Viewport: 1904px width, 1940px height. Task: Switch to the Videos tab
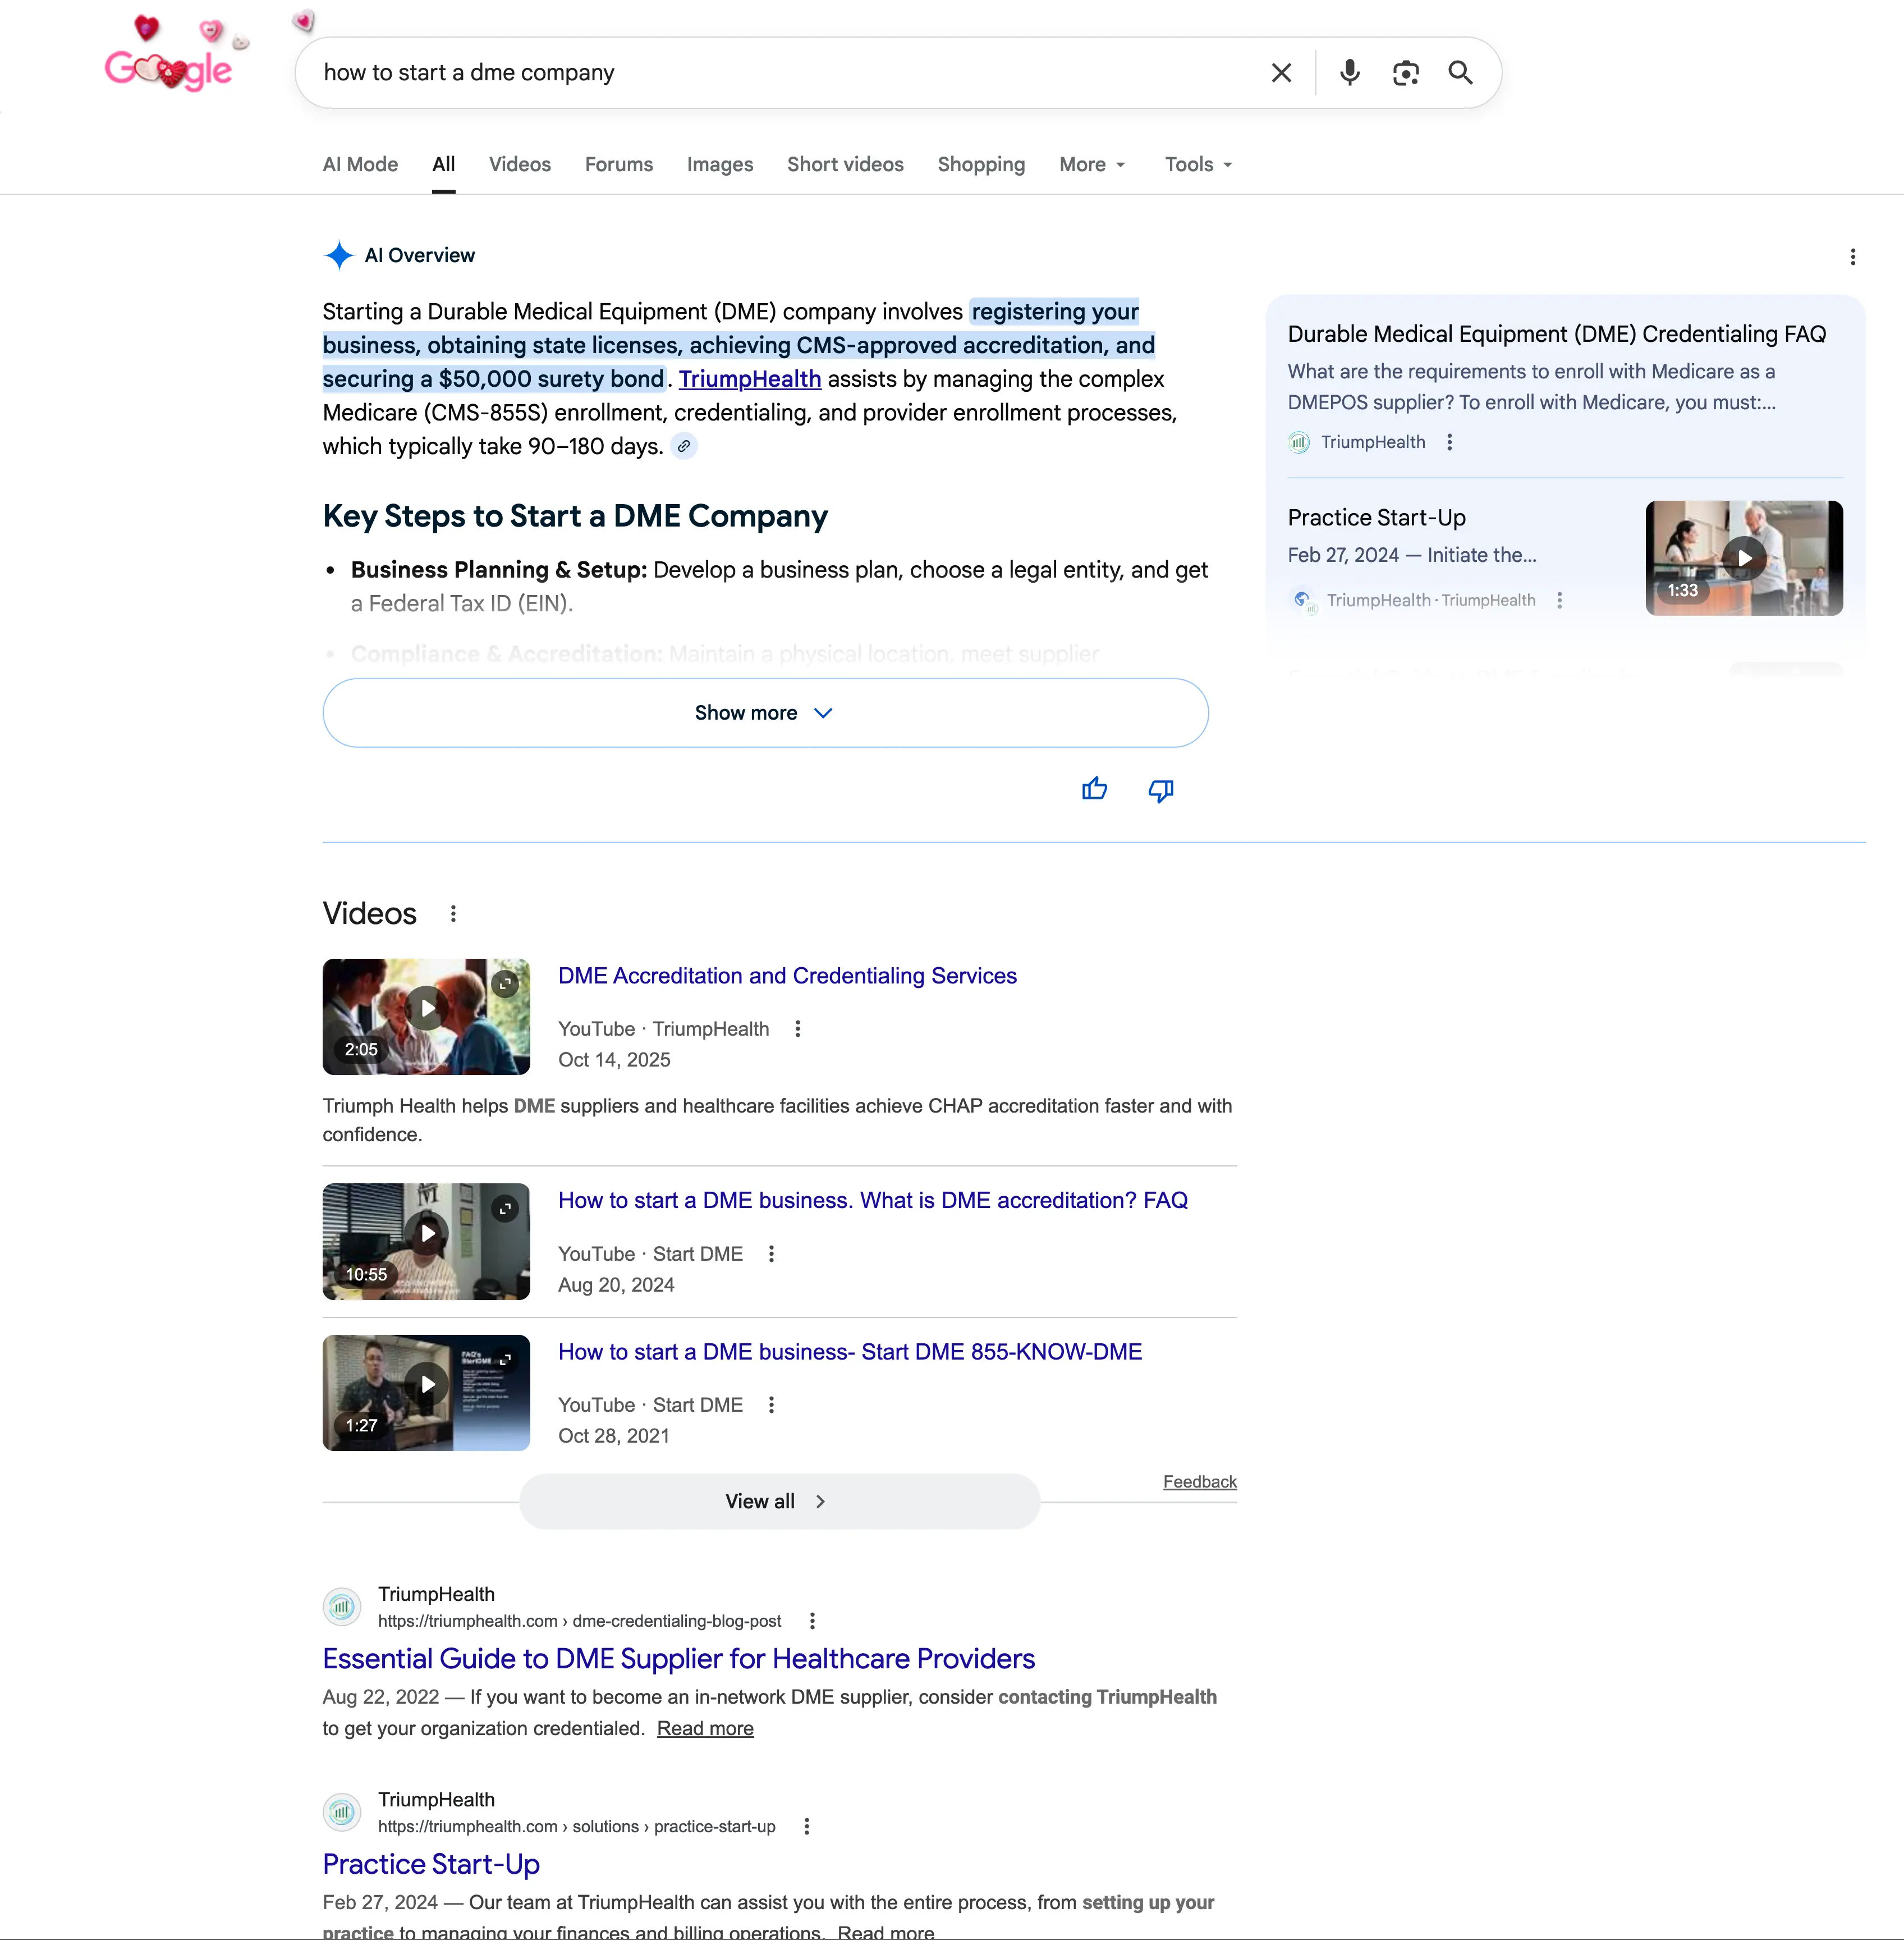coord(519,164)
